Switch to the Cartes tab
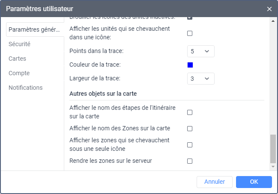This screenshot has height=194, width=278. point(17,59)
